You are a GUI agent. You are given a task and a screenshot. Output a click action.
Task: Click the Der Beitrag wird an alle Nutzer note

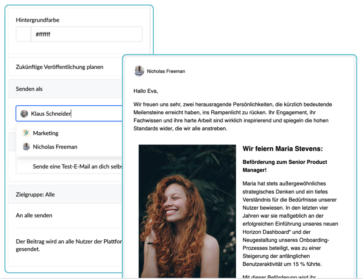69,245
